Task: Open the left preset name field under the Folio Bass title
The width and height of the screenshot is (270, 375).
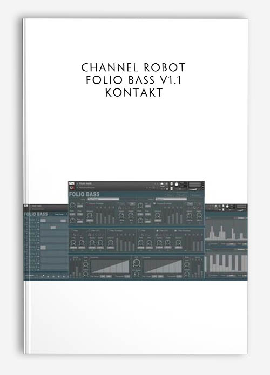Action: (x=104, y=199)
